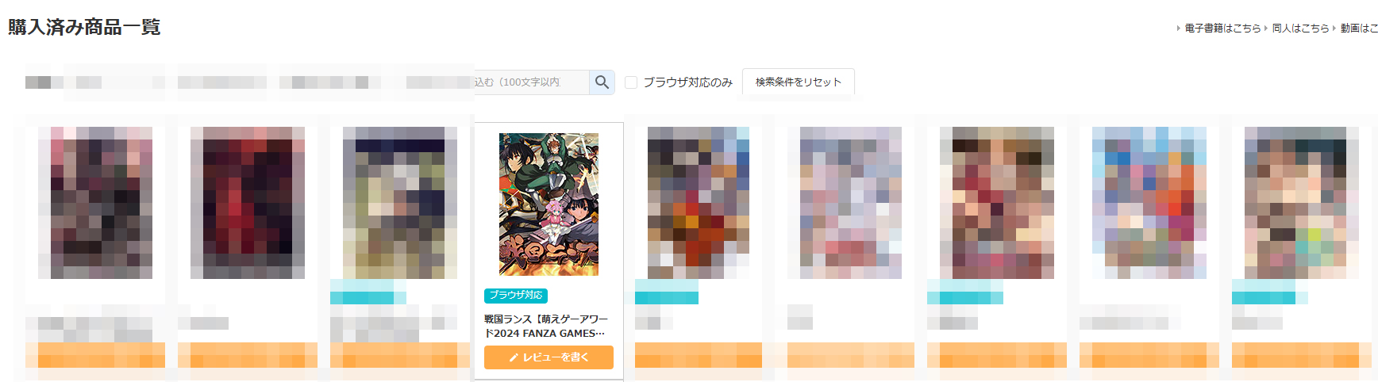Open the 同人はこちら link

pos(1300,28)
